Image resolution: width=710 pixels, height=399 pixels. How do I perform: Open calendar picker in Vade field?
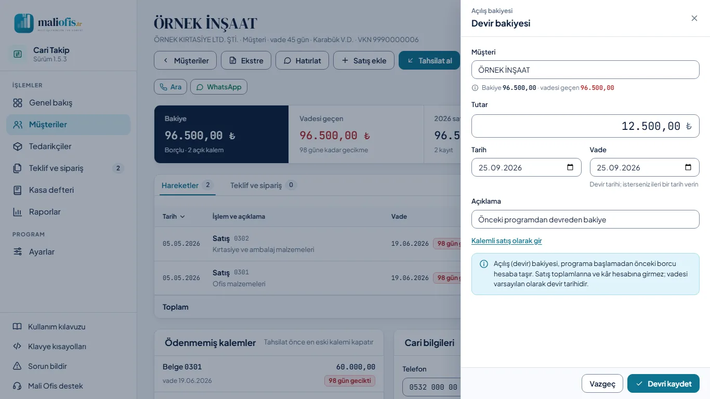tap(688, 167)
